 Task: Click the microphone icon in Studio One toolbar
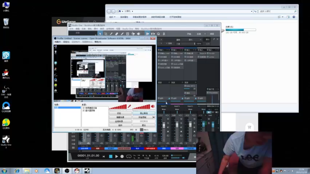pyautogui.click(x=164, y=34)
